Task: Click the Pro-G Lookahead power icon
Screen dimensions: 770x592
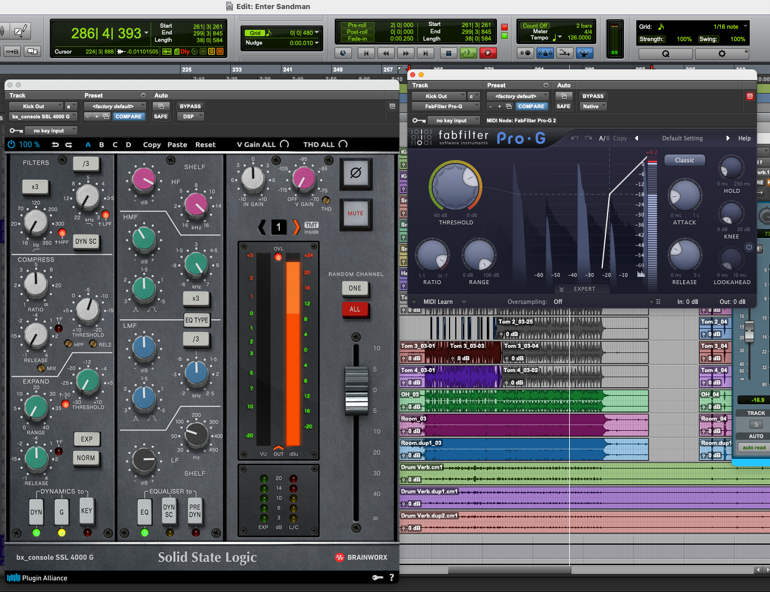Action: (749, 247)
